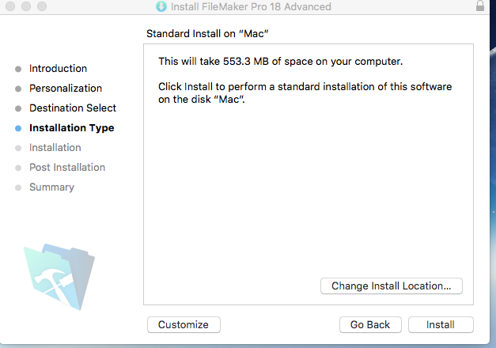
Task: Click the dimmed Installation step
Action: (55, 147)
